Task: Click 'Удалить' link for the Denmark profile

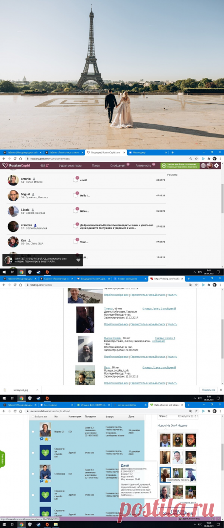Action: click(172, 324)
